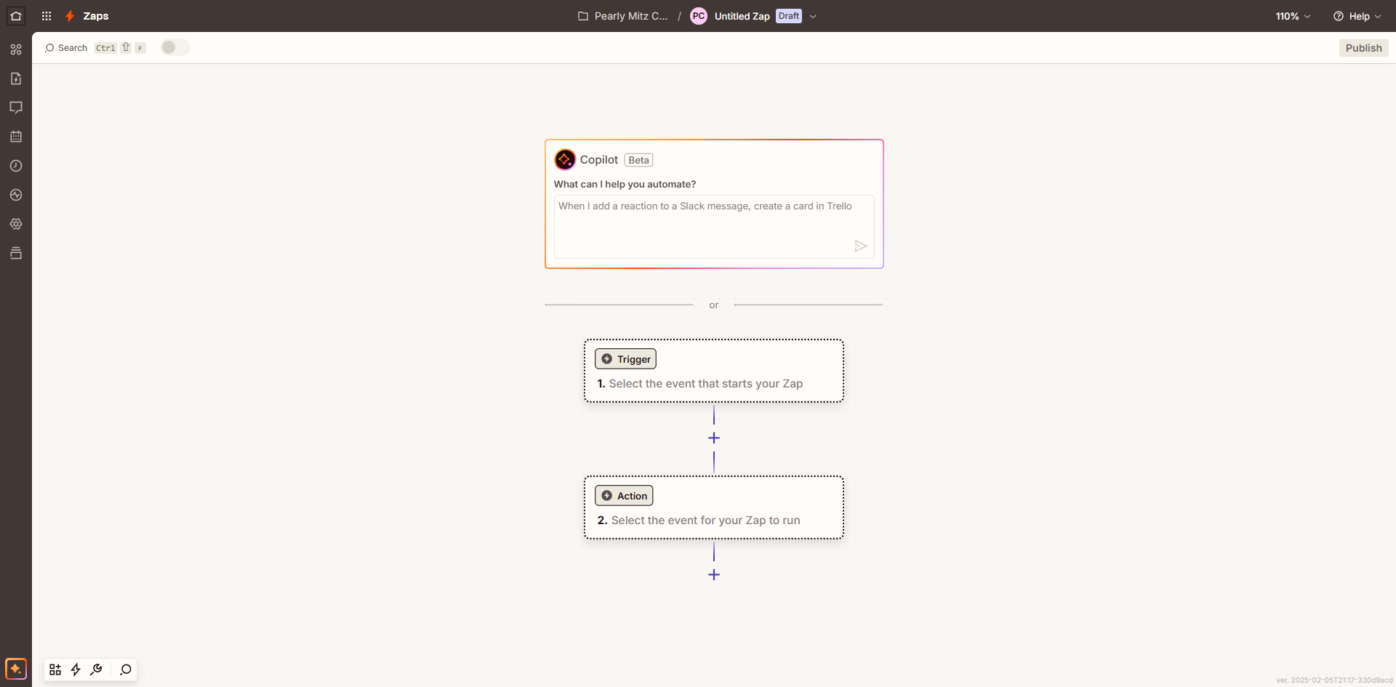Click the magnifier icon in bottom toolbar
The width and height of the screenshot is (1396, 687).
pos(126,670)
